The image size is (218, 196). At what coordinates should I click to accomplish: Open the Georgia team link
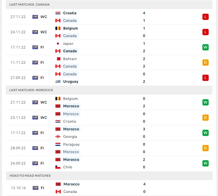[70, 137]
